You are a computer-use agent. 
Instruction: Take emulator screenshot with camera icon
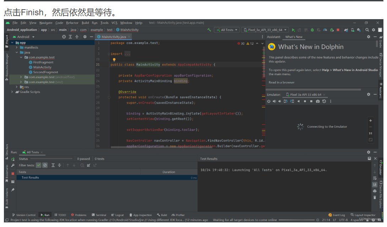pos(318,101)
